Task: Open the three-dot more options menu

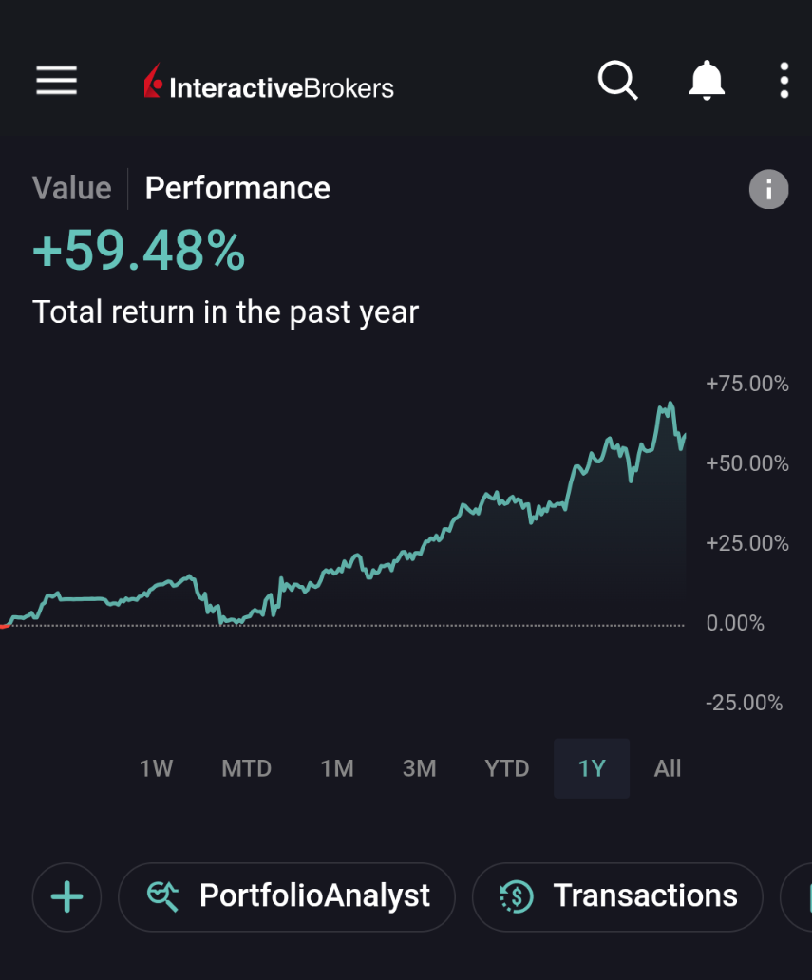Action: 784,81
